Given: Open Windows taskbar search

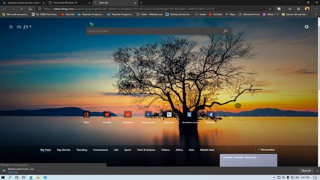Looking at the screenshot, I should (x=10, y=177).
